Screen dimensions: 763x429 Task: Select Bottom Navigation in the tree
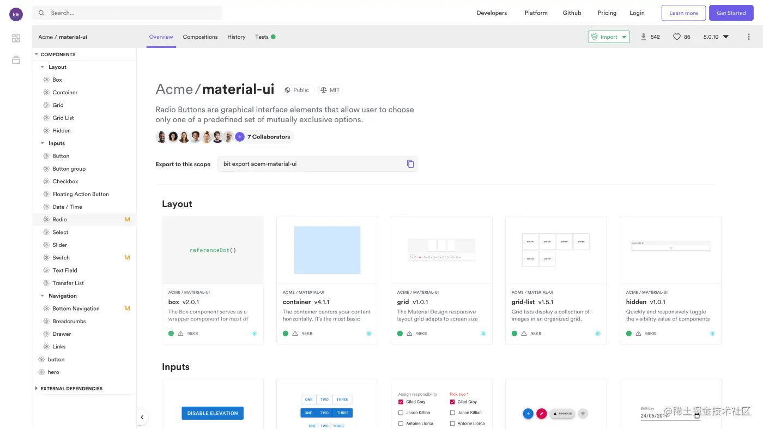coord(76,309)
